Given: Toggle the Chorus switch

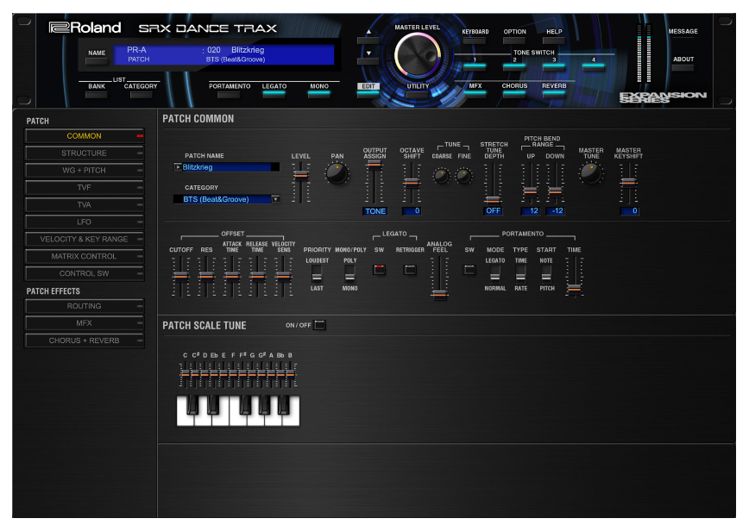Looking at the screenshot, I should click(514, 93).
